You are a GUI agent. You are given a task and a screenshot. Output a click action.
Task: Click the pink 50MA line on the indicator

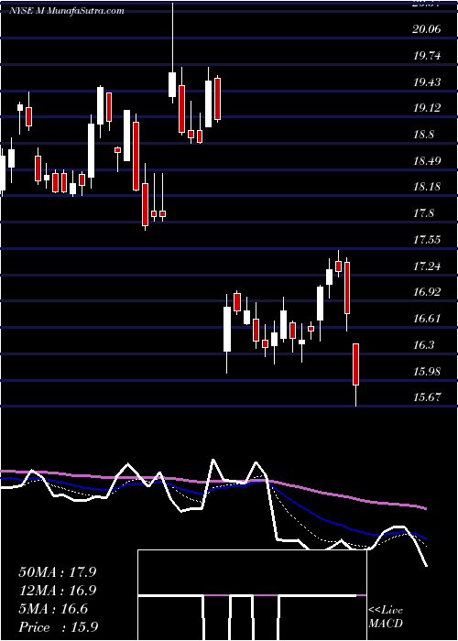pos(213,483)
